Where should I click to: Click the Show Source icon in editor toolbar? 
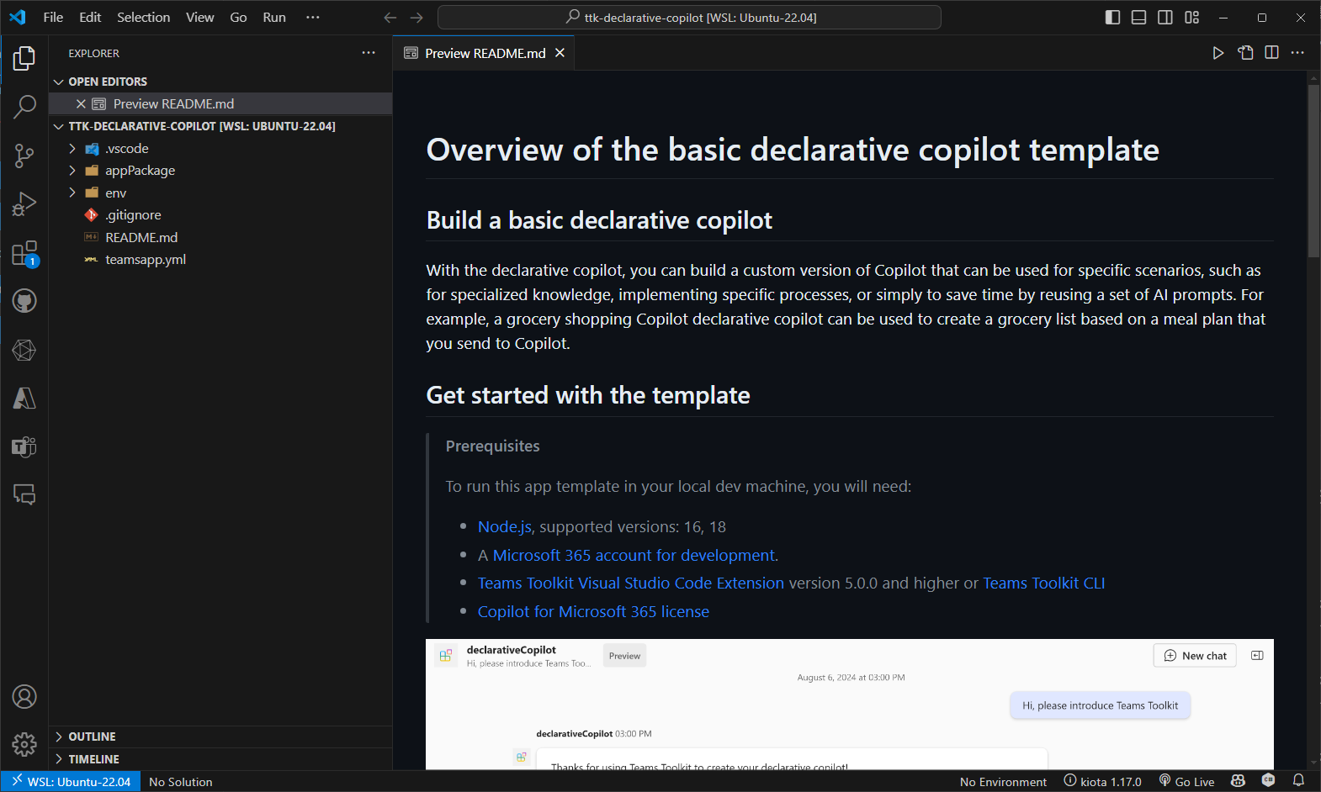1245,53
